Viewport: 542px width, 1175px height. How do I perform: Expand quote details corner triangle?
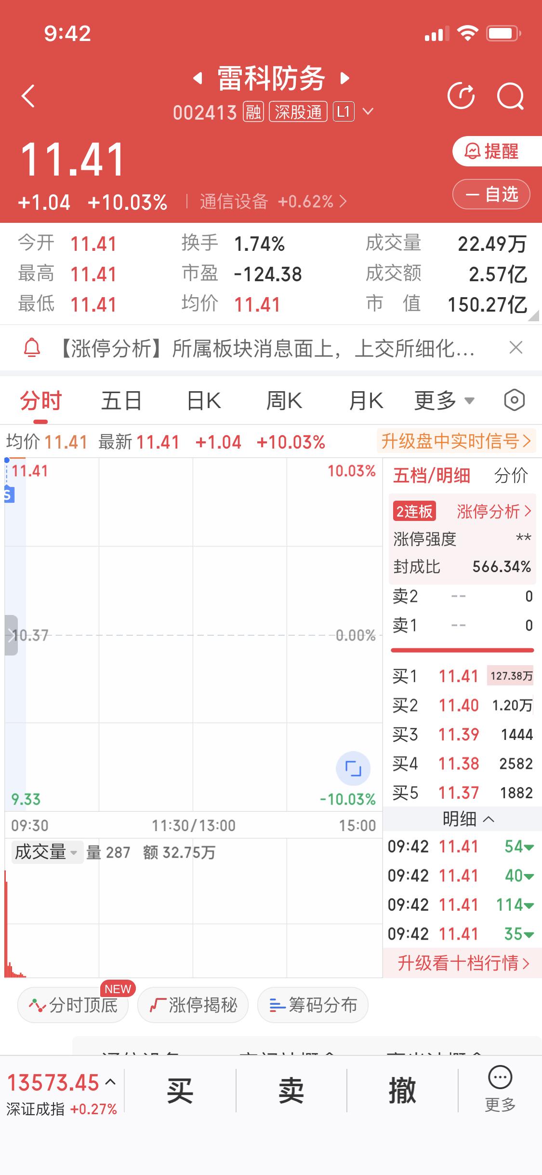(533, 316)
